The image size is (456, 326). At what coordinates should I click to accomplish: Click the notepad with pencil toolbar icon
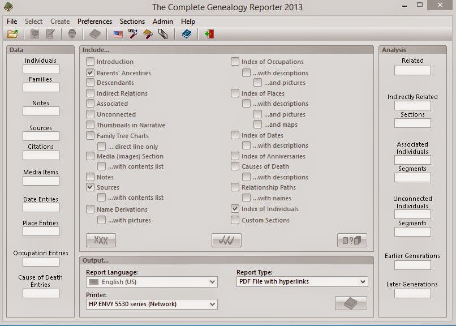point(50,34)
